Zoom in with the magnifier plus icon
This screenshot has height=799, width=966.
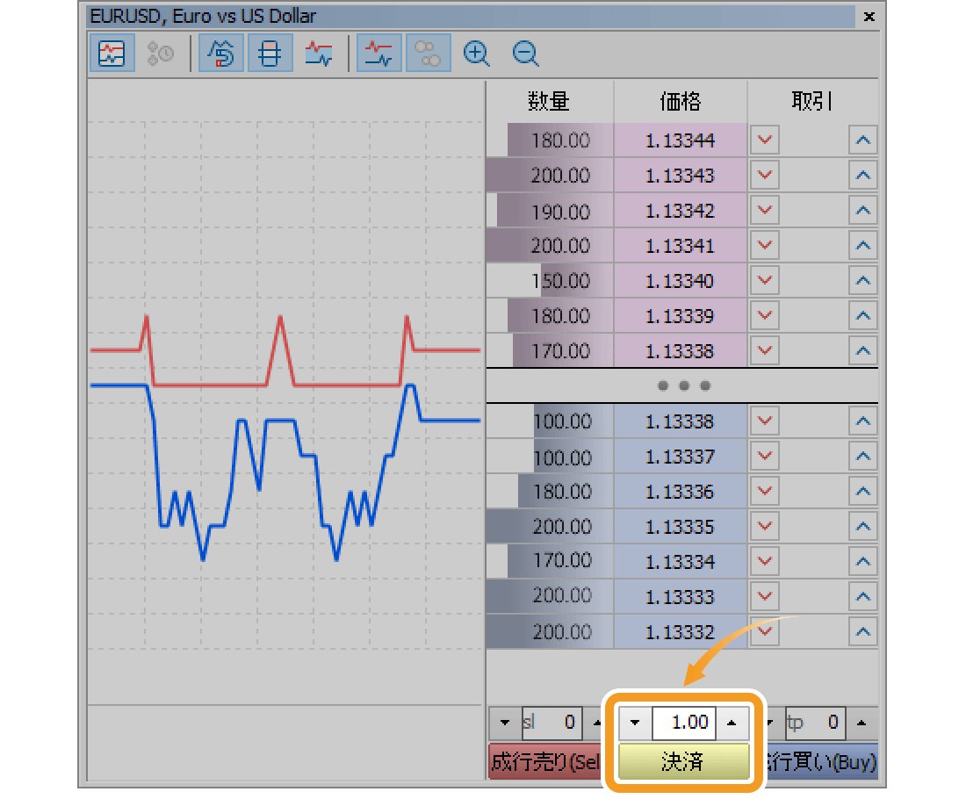click(476, 54)
